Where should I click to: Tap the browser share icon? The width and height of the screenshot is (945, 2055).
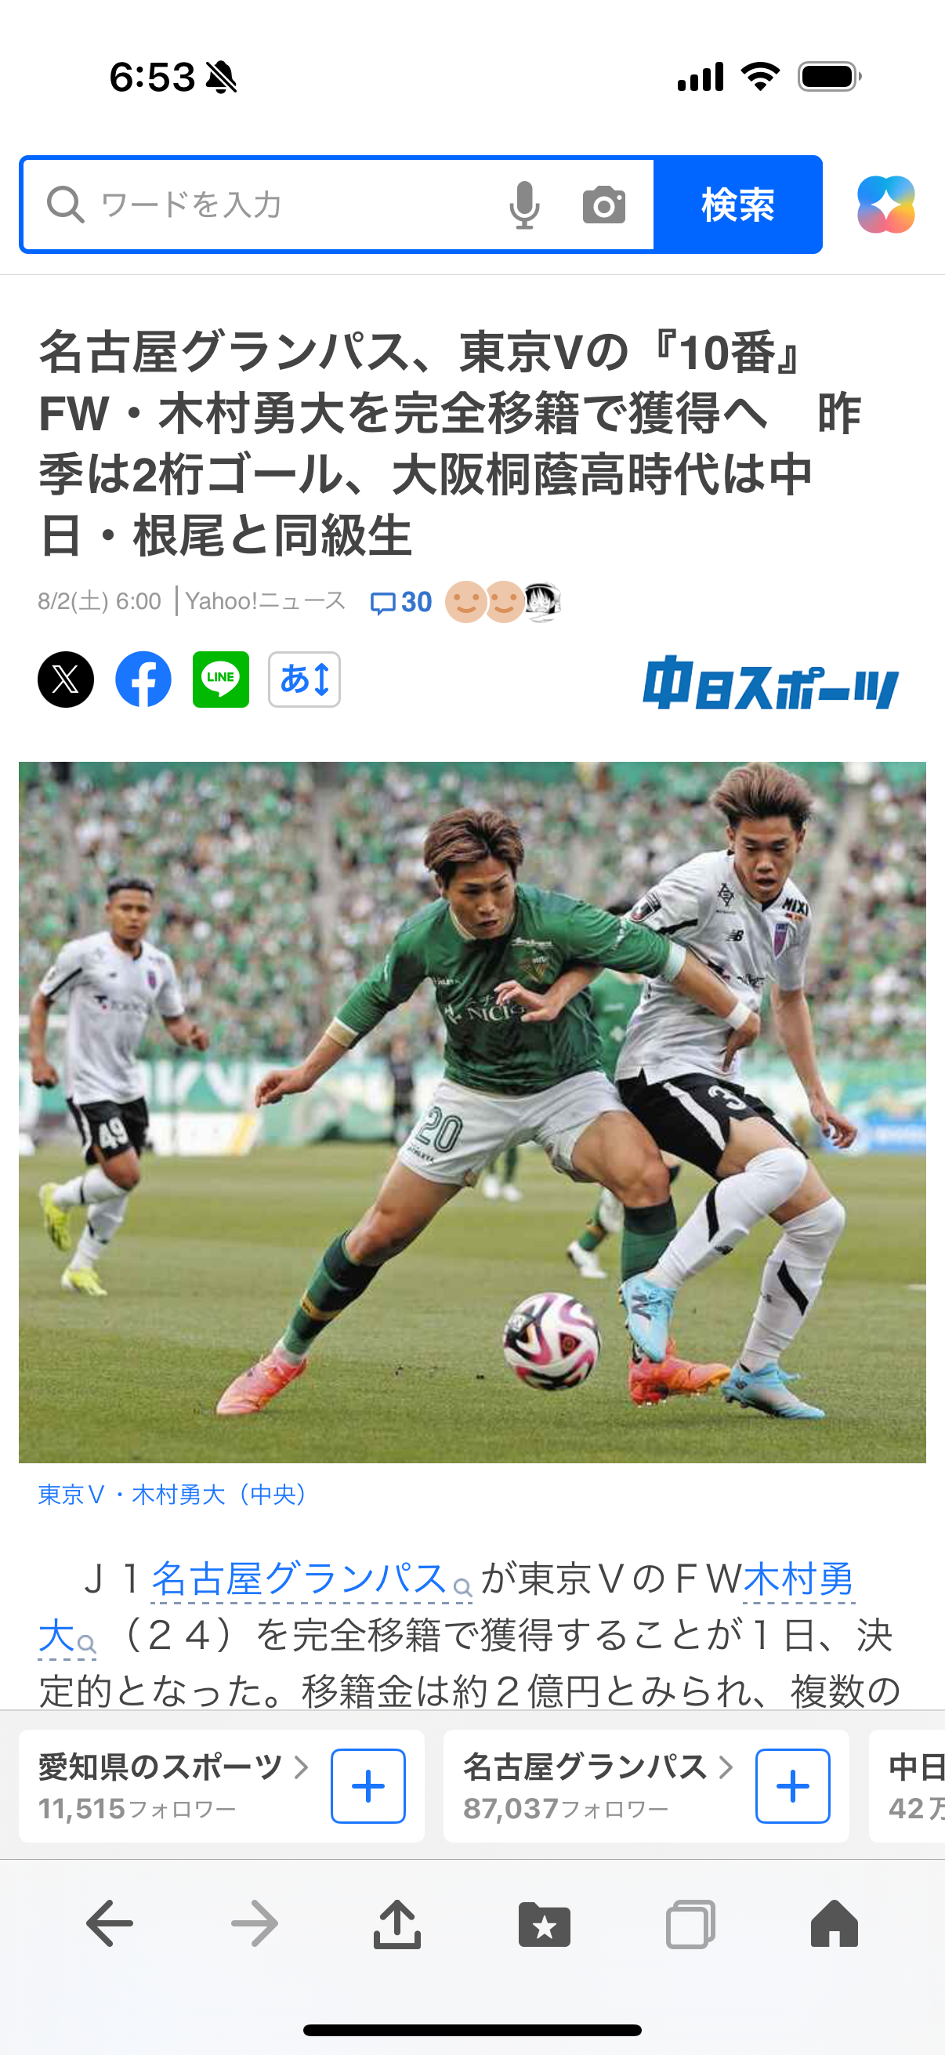tap(397, 1924)
